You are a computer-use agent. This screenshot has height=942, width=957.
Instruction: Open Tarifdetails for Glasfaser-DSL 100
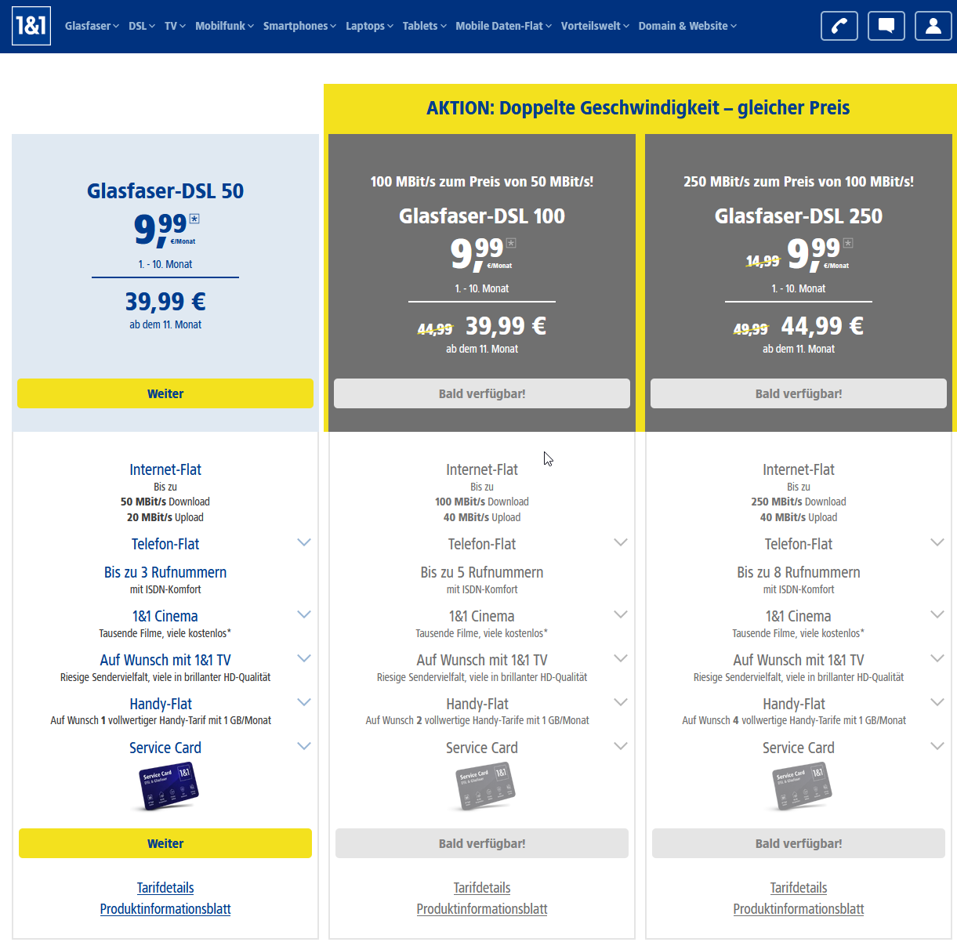482,888
